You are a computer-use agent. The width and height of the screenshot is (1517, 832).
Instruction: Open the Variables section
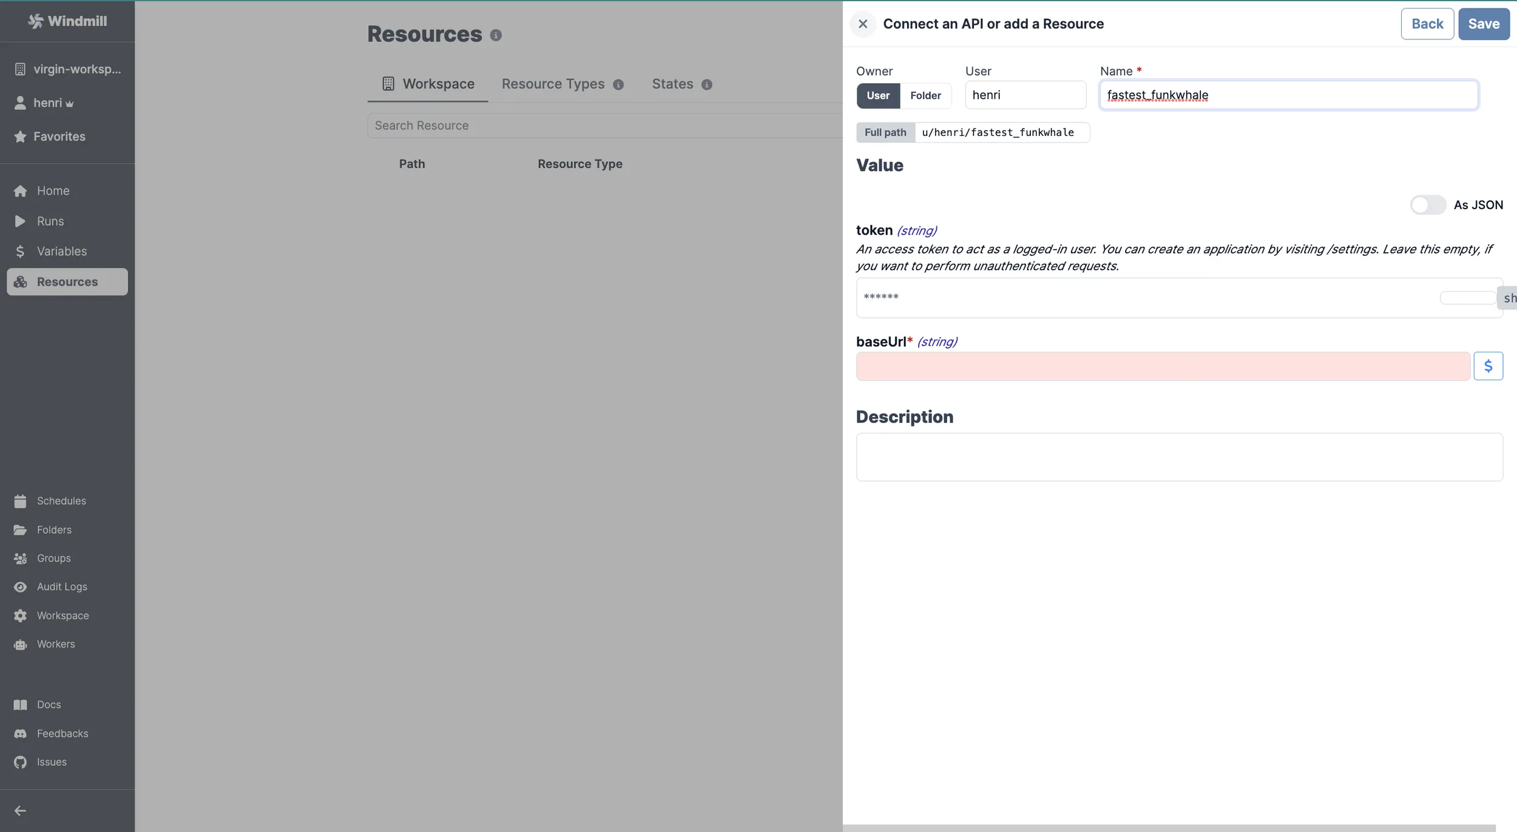tap(61, 251)
